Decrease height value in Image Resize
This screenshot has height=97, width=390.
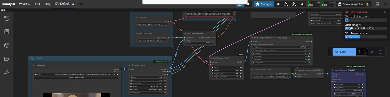pos(131,80)
